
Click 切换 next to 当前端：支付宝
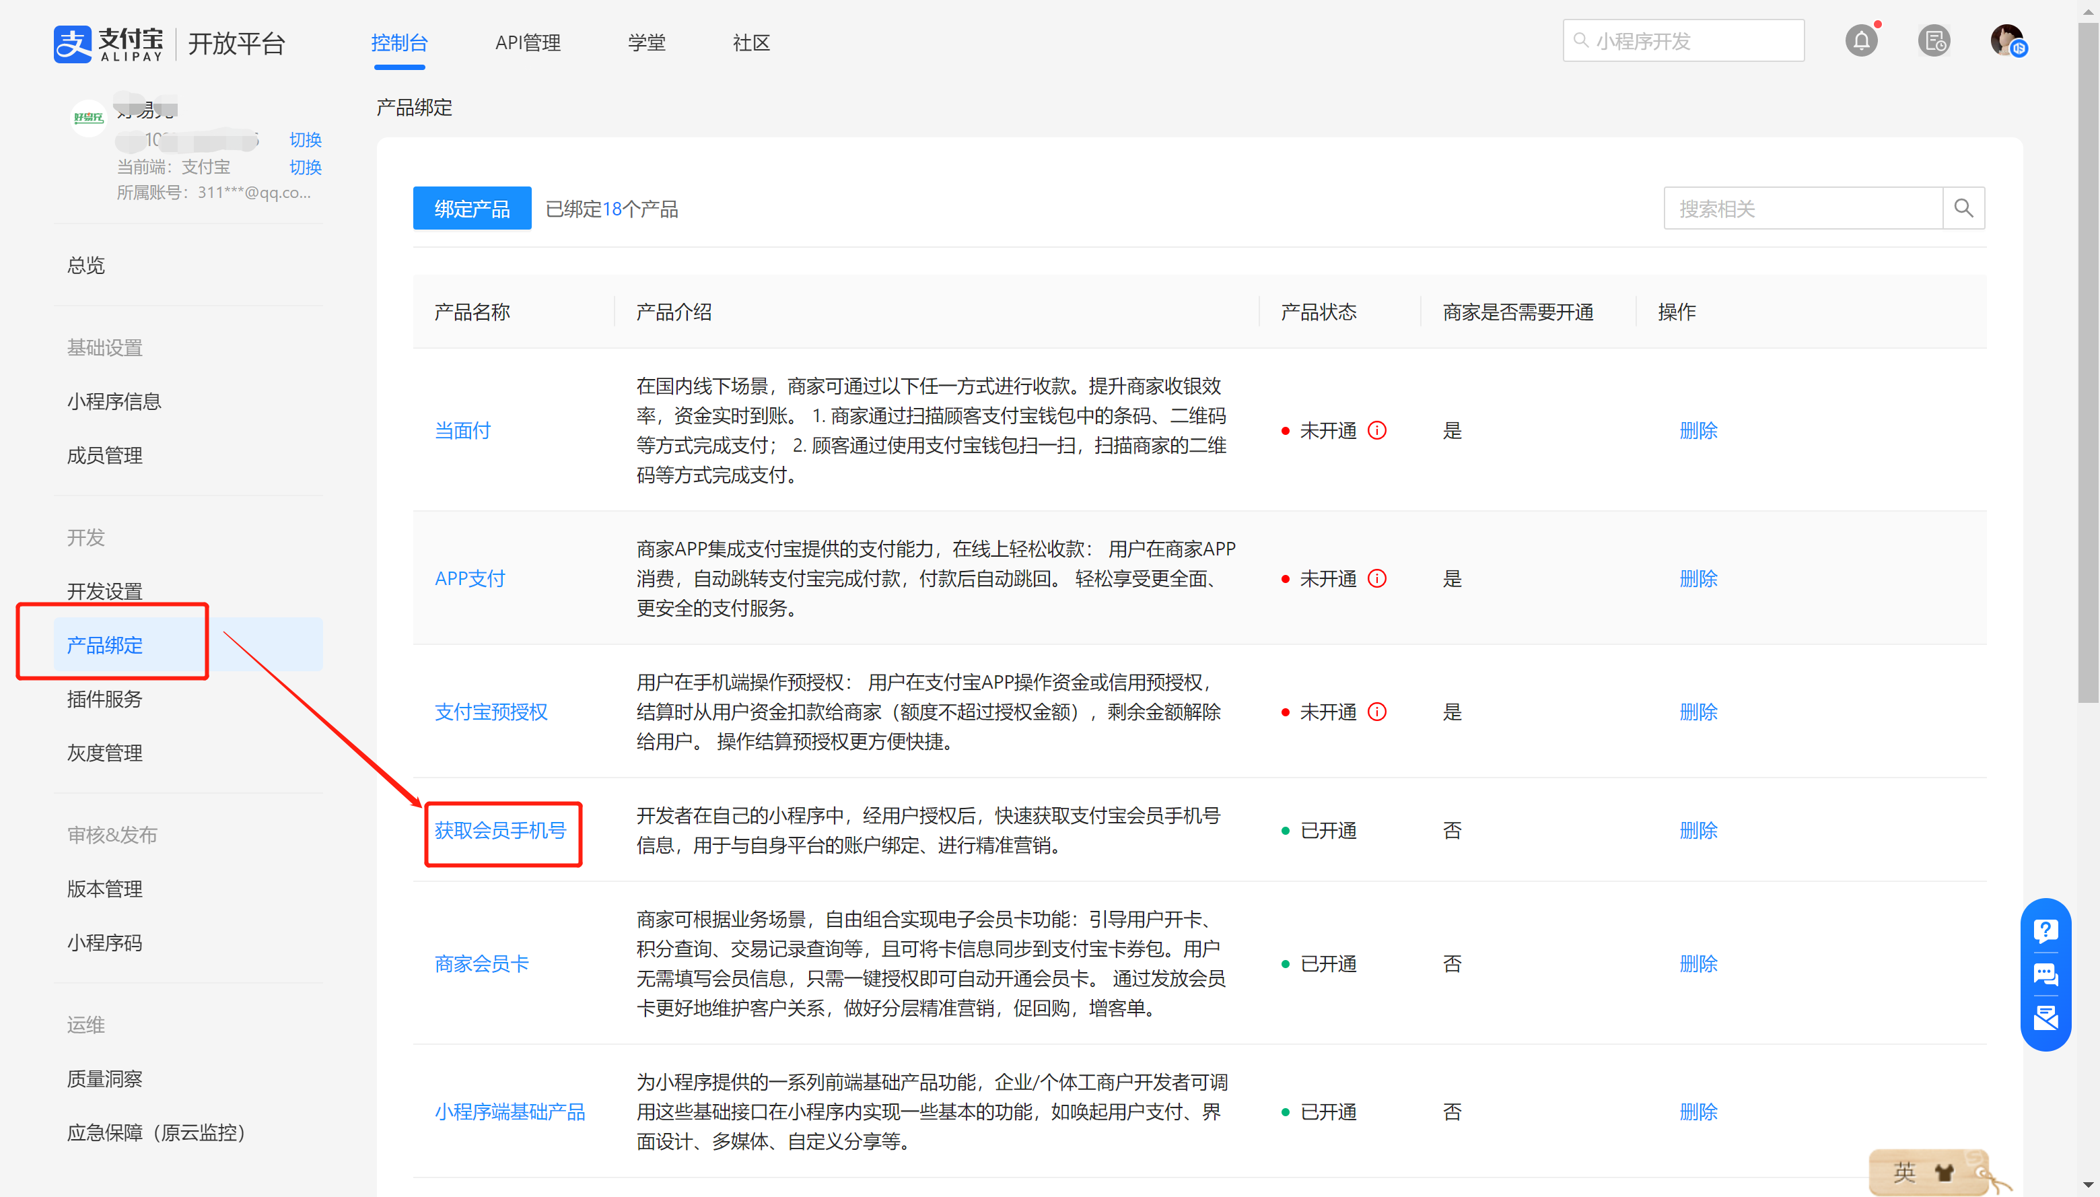pyautogui.click(x=305, y=167)
